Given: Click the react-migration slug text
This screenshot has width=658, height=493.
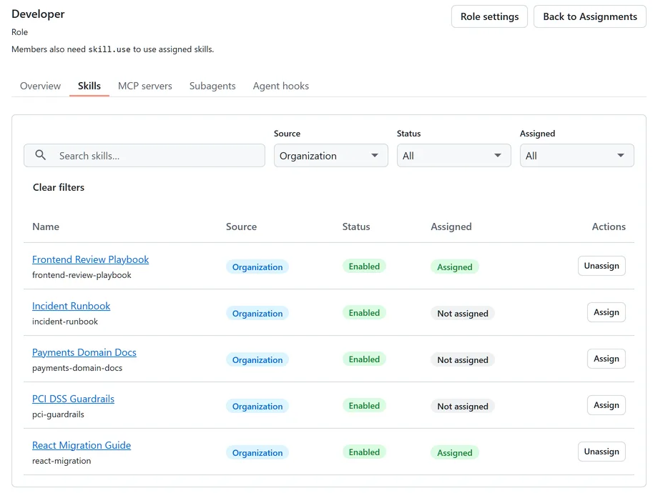Looking at the screenshot, I should click(62, 461).
